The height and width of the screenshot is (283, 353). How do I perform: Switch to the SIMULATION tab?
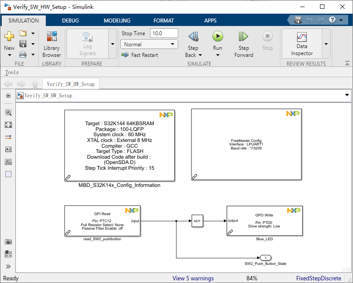(x=24, y=21)
